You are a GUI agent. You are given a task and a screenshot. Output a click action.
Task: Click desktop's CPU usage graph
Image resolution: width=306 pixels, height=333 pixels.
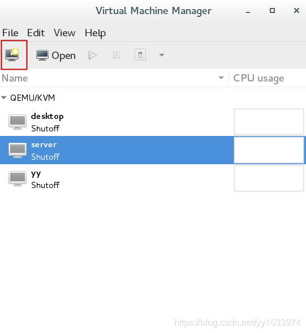(269, 122)
